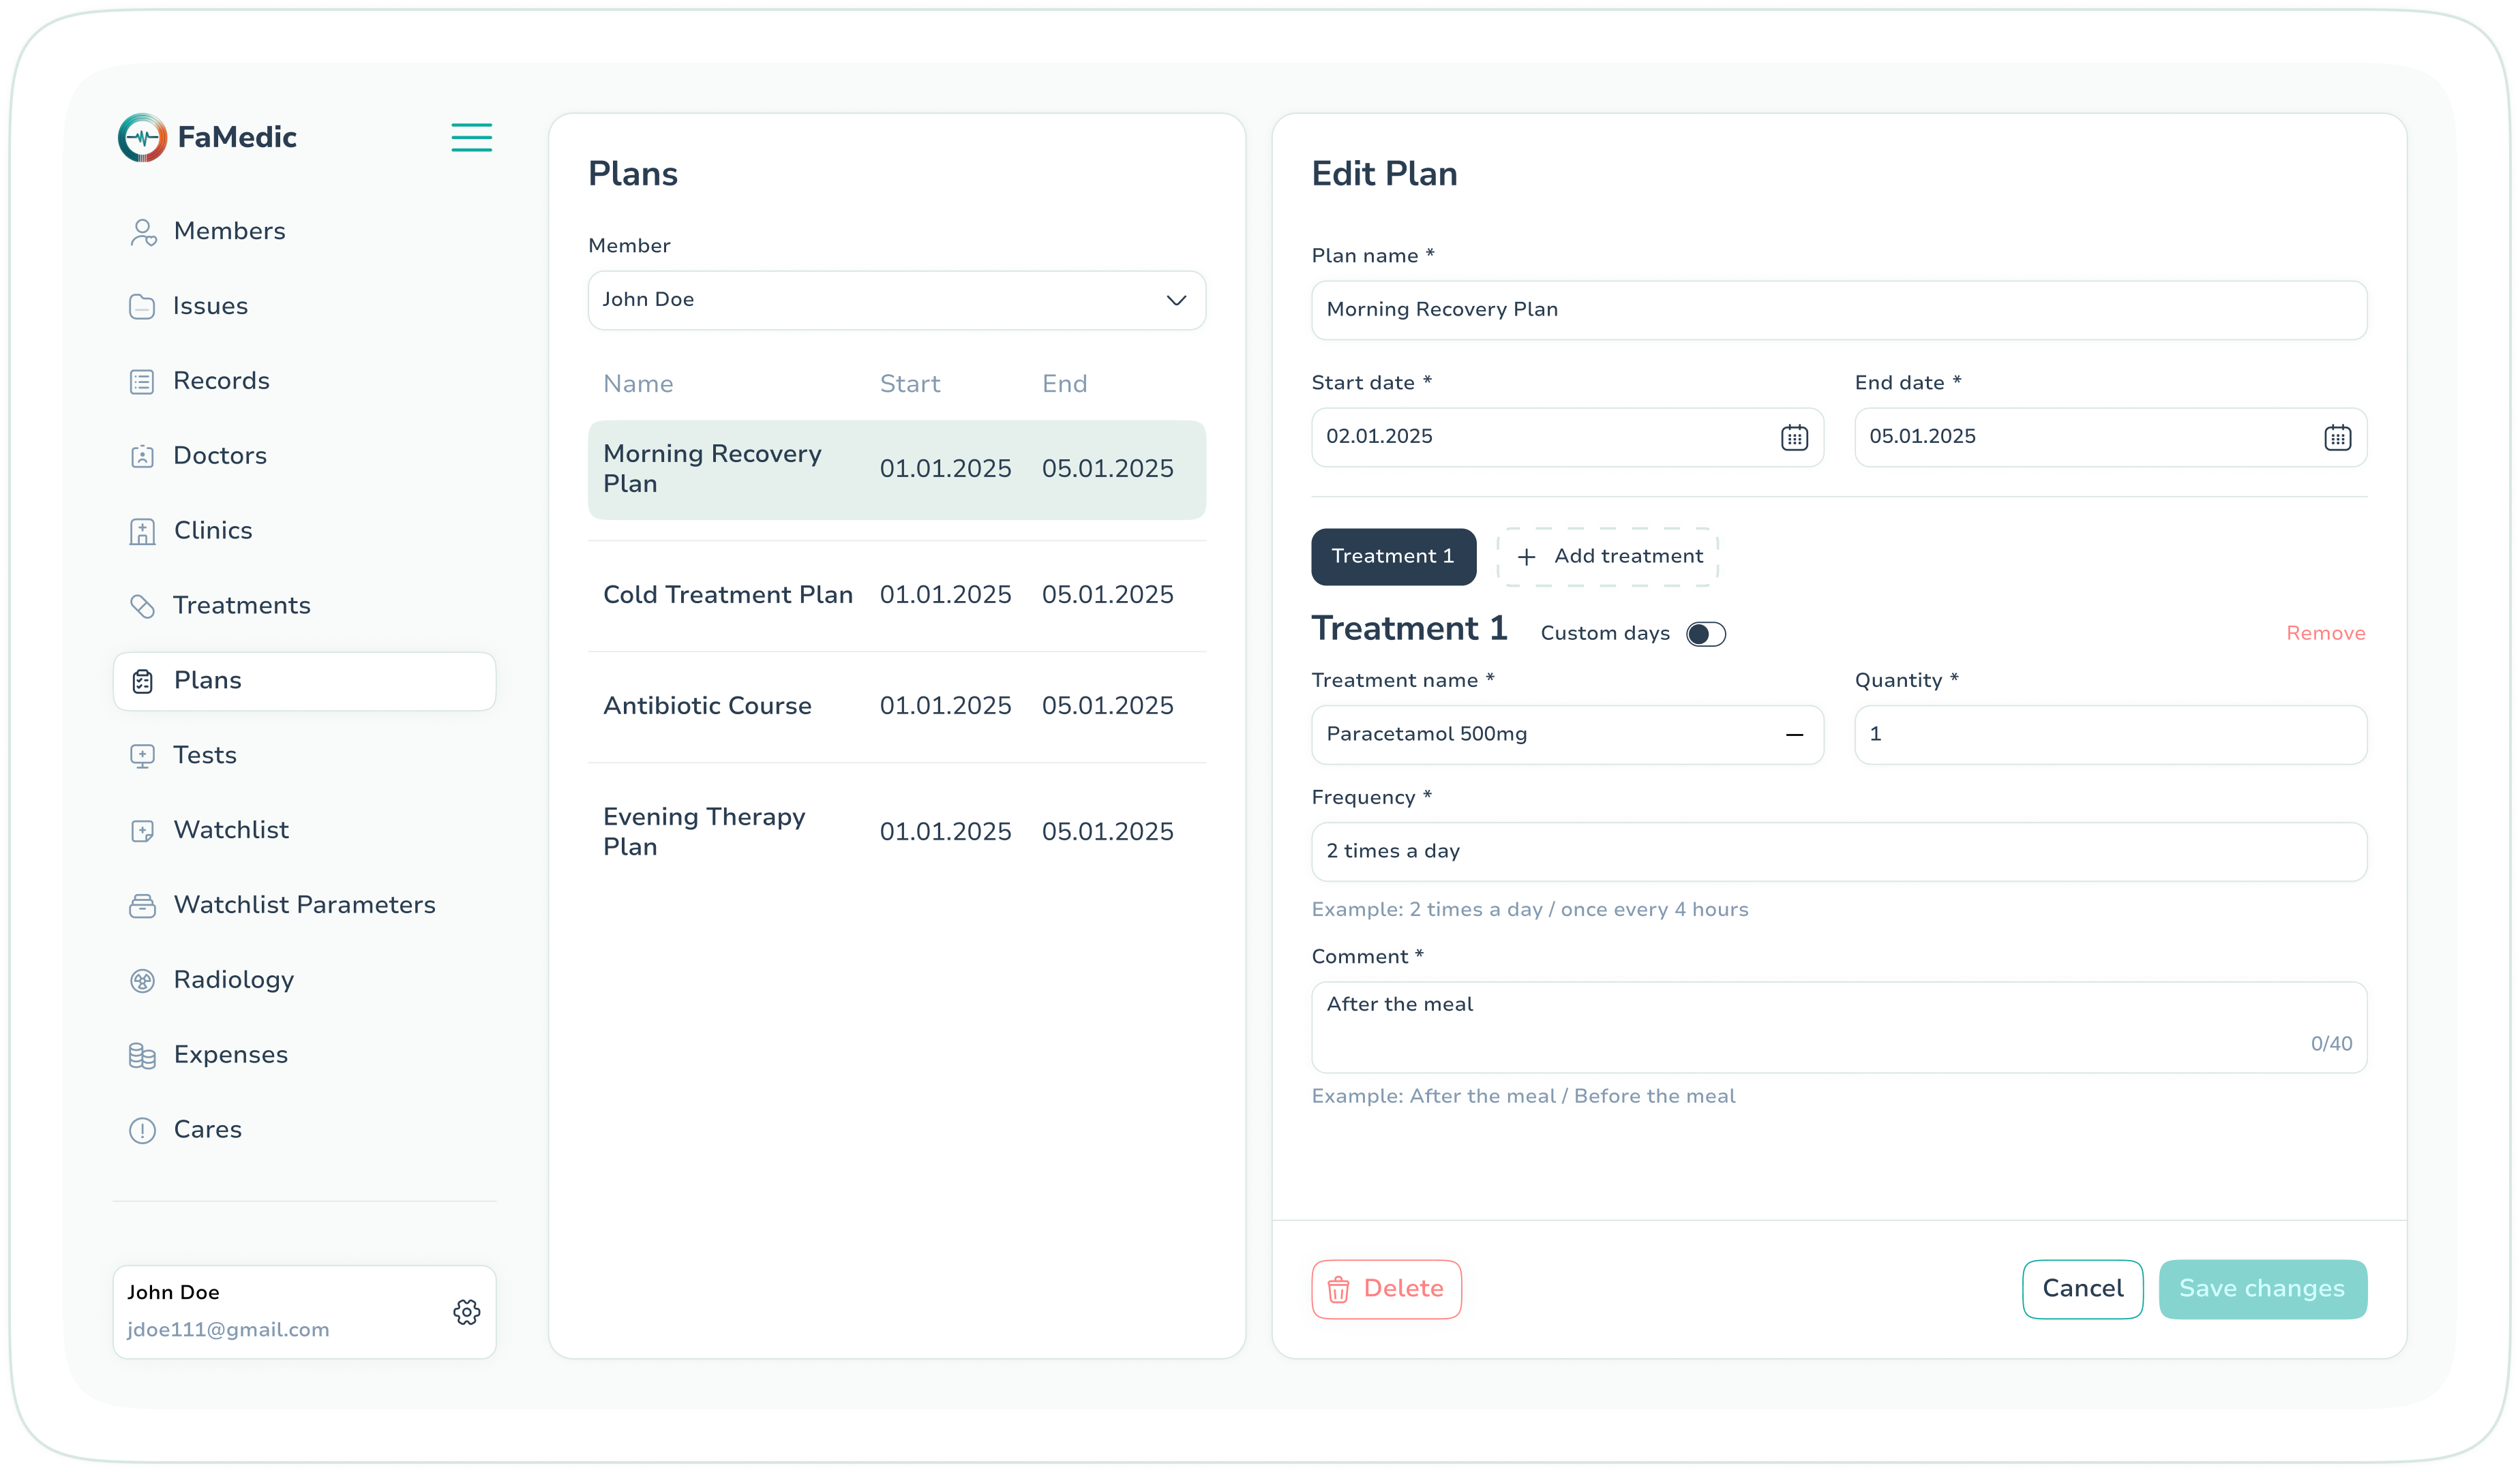This screenshot has height=1472, width=2520.
Task: Open Clinics page
Action: [304, 532]
